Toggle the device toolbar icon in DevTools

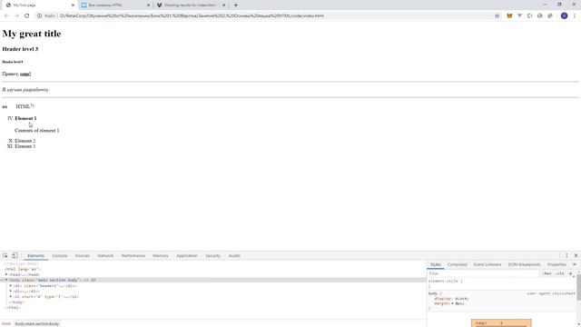tap(15, 256)
